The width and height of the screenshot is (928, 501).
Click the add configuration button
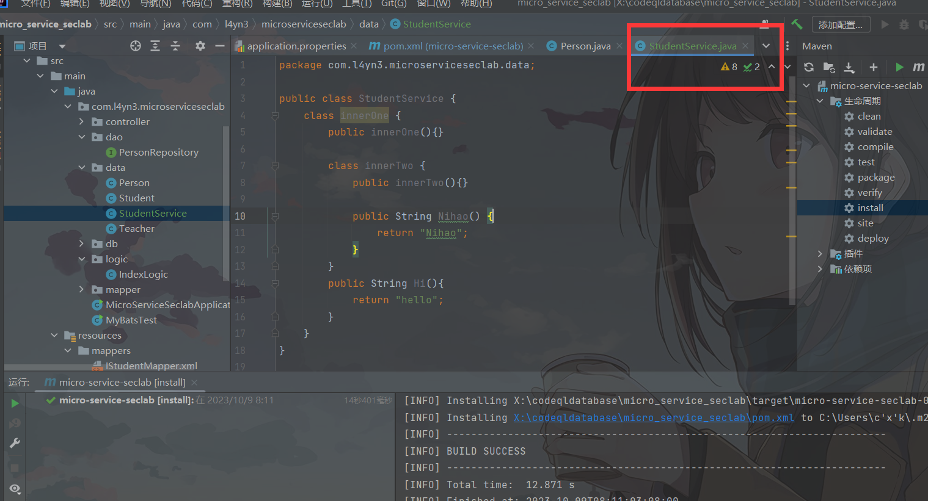coord(840,24)
